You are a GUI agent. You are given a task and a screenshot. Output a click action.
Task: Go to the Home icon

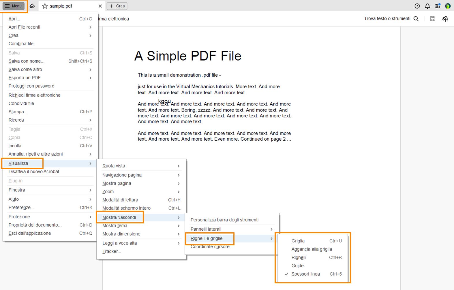pyautogui.click(x=32, y=6)
